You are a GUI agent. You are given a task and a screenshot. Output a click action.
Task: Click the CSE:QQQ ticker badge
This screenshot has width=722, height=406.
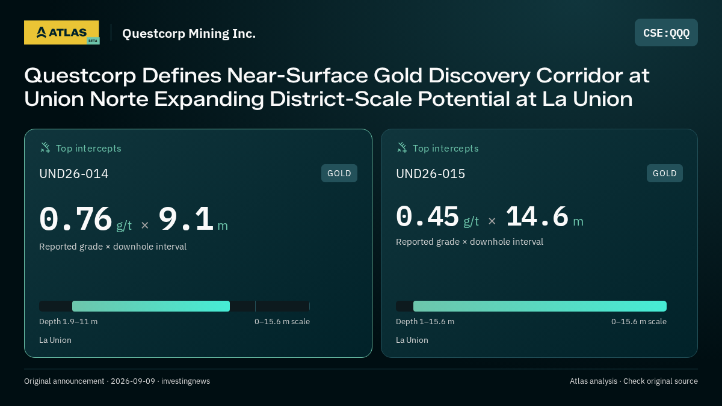(666, 32)
